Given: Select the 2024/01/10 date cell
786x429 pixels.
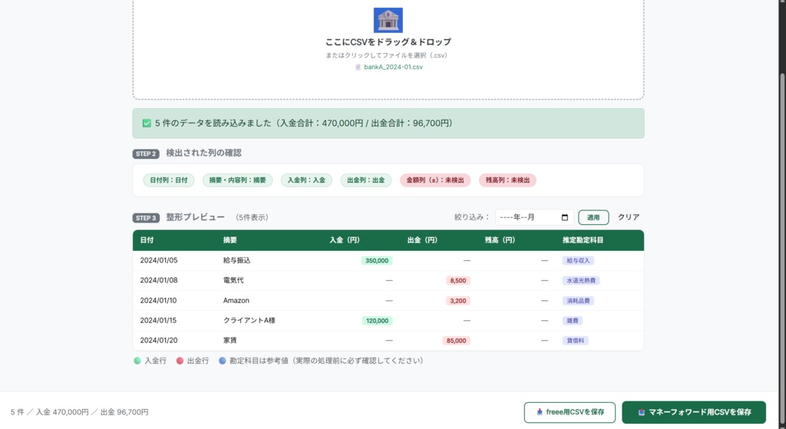Looking at the screenshot, I should point(159,301).
